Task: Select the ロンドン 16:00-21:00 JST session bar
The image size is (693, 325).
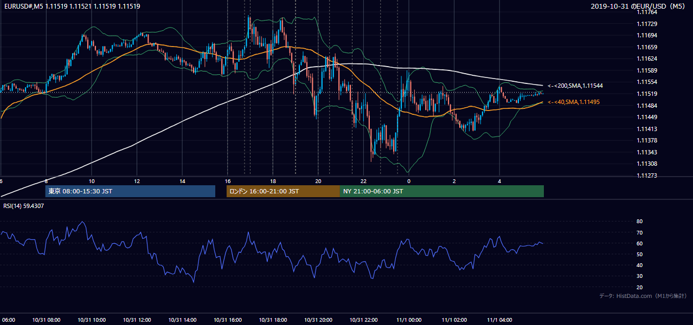Action: click(x=283, y=191)
